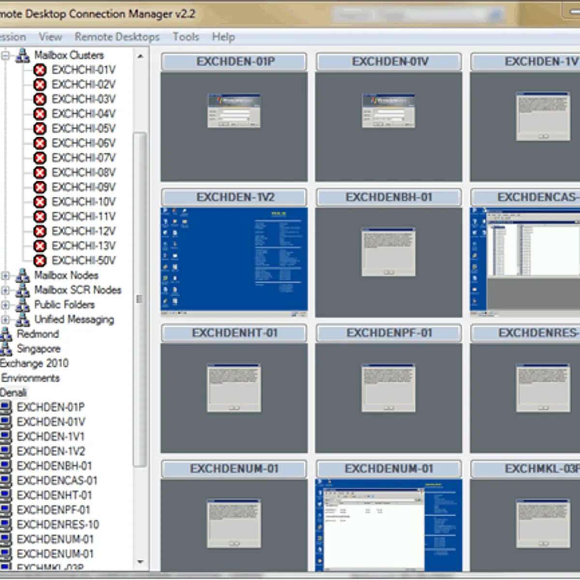Click the tree panel scroll down arrow
Viewport: 580px width, 580px height.
[x=140, y=562]
